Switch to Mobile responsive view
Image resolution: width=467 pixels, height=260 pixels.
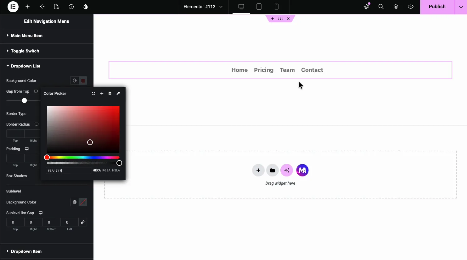pyautogui.click(x=277, y=7)
